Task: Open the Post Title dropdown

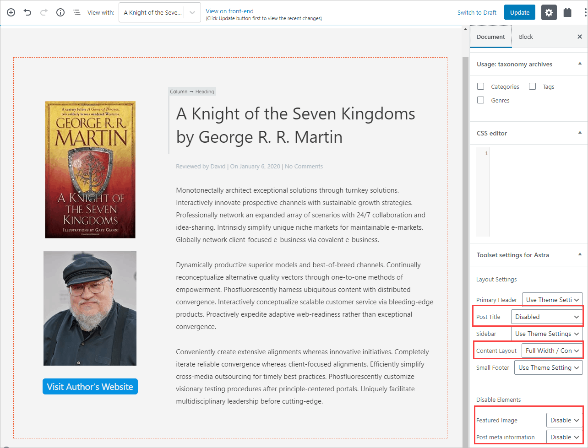Action: 547,317
